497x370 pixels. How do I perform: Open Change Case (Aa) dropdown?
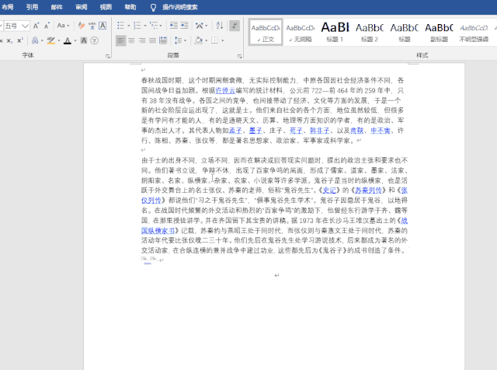pyautogui.click(x=62, y=26)
